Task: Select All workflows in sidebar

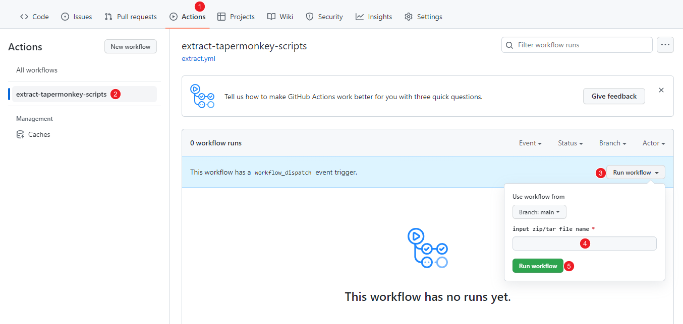Action: coord(85,70)
